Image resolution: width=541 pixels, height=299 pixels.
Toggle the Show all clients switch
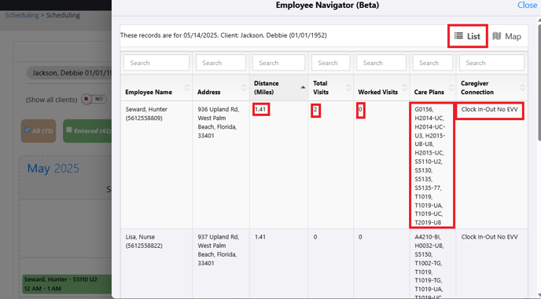pyautogui.click(x=94, y=99)
